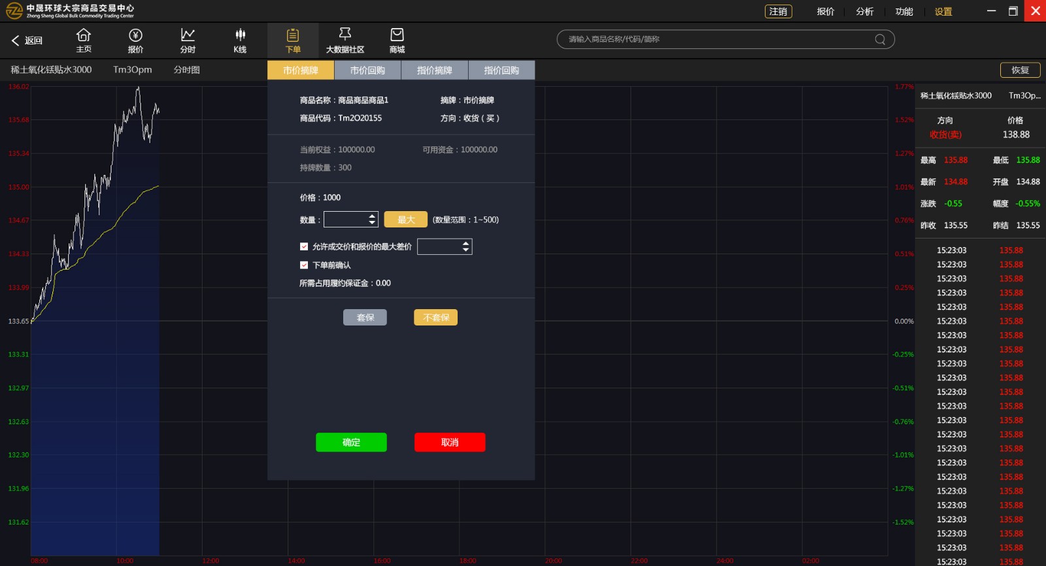This screenshot has width=1046, height=566.
Task: Click the 注销 logout button
Action: 778,11
